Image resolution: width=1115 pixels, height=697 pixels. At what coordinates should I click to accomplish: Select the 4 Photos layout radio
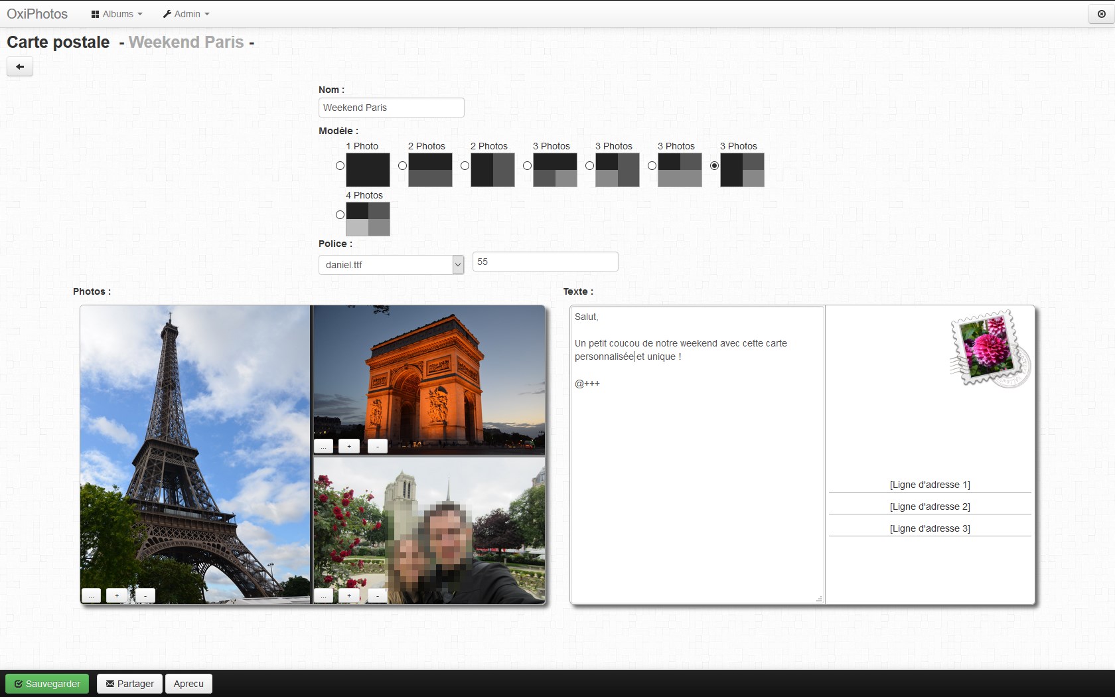(x=340, y=214)
